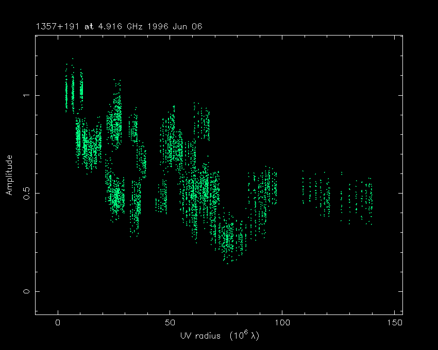Viewport: 438px width, 350px height.
Task: Click the Amplitude y-axis label
Action: pos(9,176)
